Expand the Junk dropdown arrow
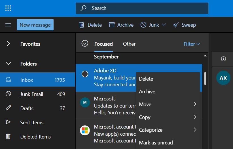The width and height of the screenshot is (233, 149). tap(164, 25)
